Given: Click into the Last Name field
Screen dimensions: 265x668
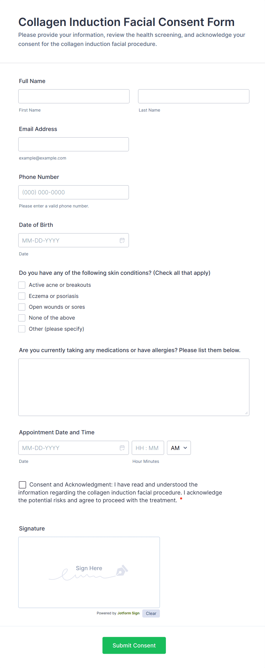Looking at the screenshot, I should (x=193, y=96).
